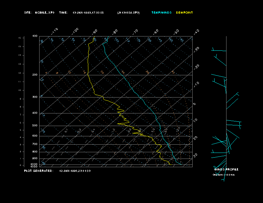Click the 1000 pressure level label
Viewport: 263px width, 203px height.
(x=34, y=164)
